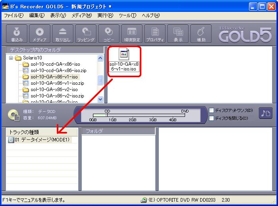Click the 607.04MB capacity value
Image resolution: width=278 pixels, height=206 pixels.
point(47,118)
